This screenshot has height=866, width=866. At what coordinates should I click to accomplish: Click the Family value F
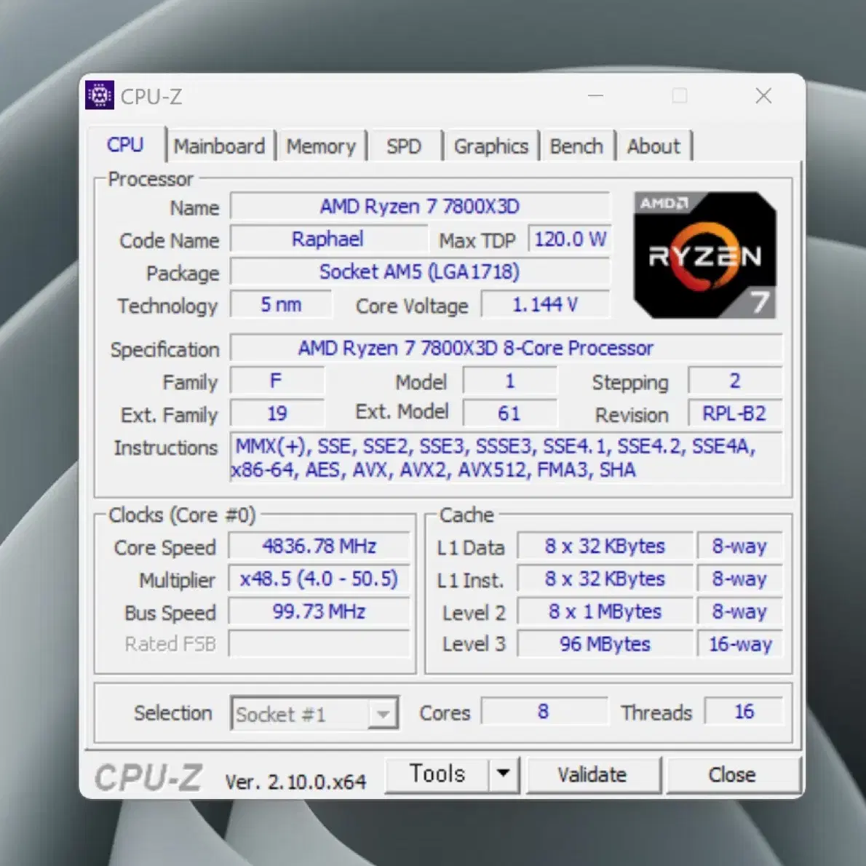[x=277, y=381]
